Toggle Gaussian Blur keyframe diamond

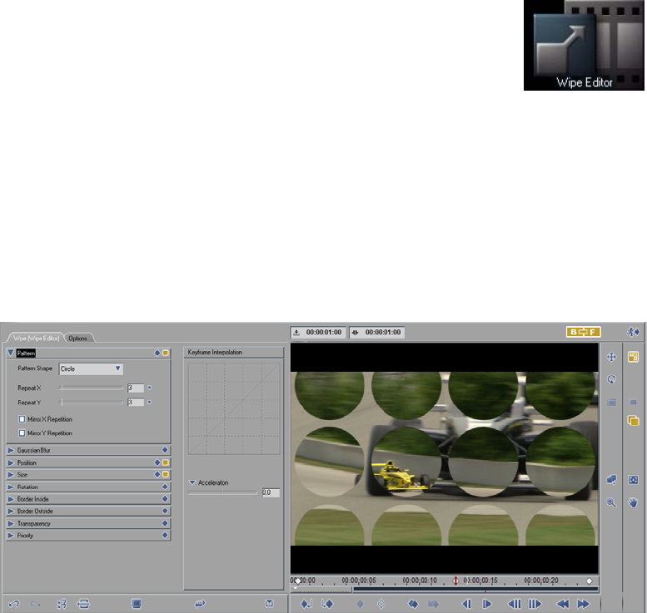[x=165, y=450]
